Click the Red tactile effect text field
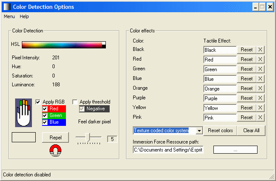276x181 pixels. click(x=220, y=60)
